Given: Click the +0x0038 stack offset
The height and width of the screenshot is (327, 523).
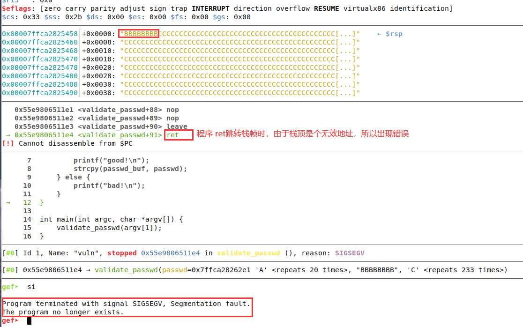Looking at the screenshot, I should [99, 93].
